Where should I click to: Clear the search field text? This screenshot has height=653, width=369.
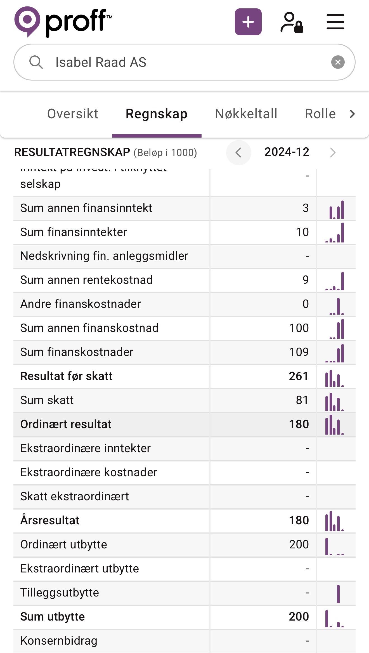[x=338, y=62]
